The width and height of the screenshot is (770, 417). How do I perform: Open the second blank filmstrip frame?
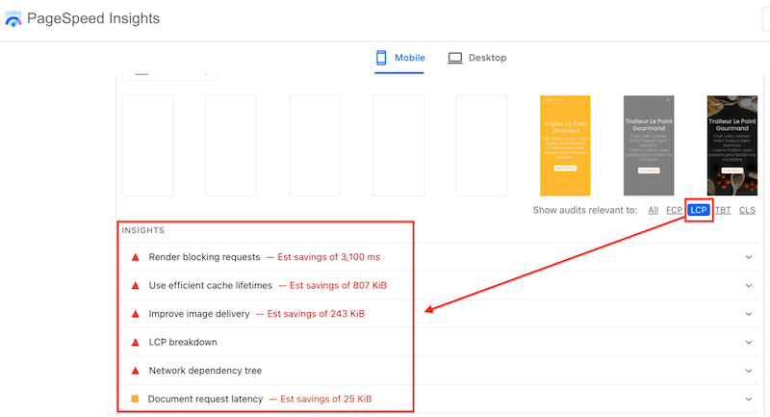(x=231, y=145)
